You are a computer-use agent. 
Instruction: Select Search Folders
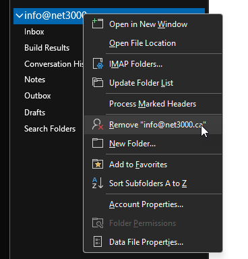pos(50,129)
